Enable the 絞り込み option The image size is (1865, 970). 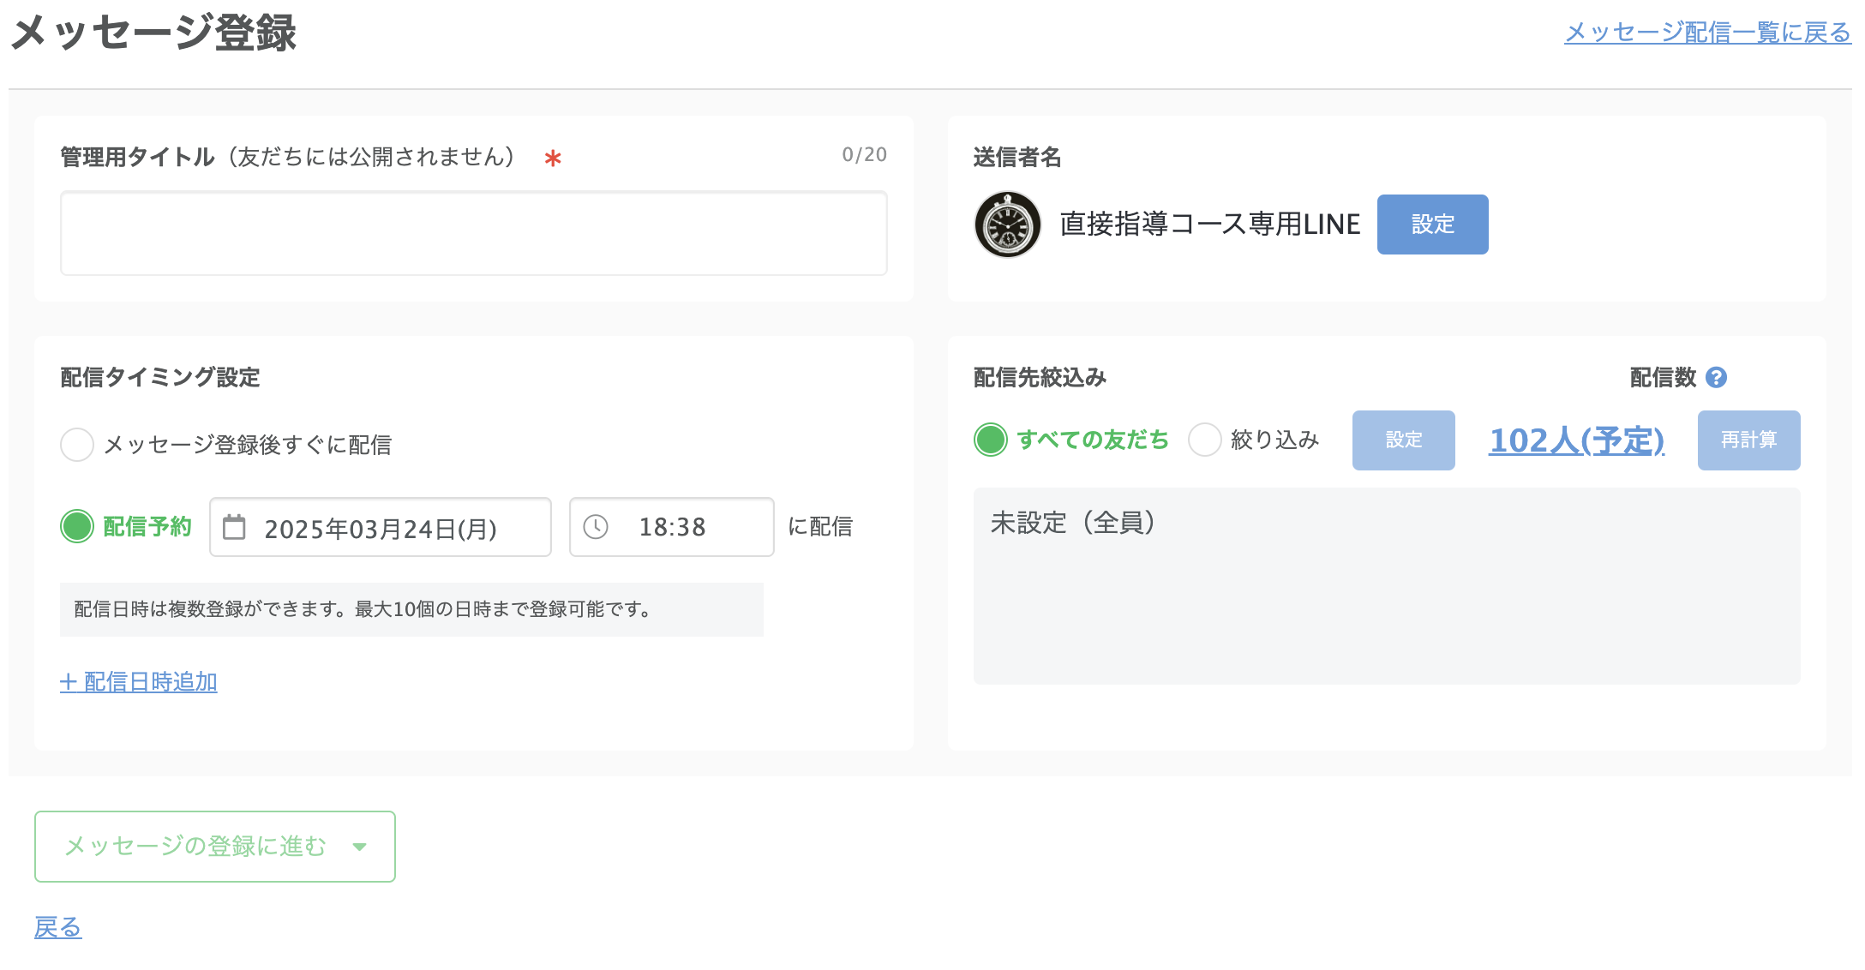coord(1204,440)
